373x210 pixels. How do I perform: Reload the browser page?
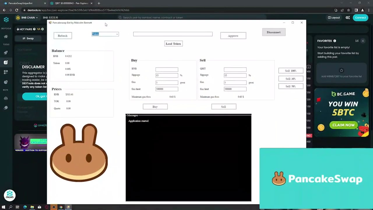point(17,10)
